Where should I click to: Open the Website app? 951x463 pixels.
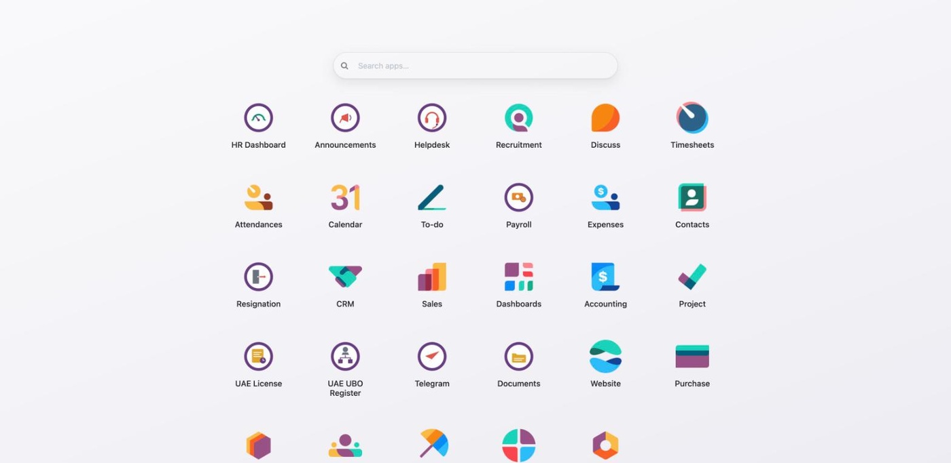pyautogui.click(x=605, y=356)
